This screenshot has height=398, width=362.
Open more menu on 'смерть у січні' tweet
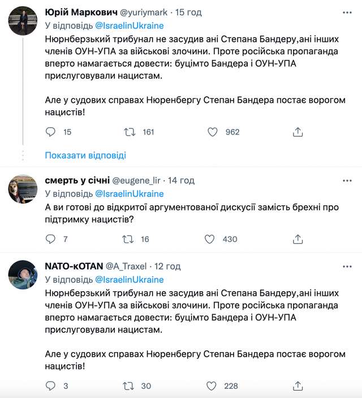(x=346, y=180)
